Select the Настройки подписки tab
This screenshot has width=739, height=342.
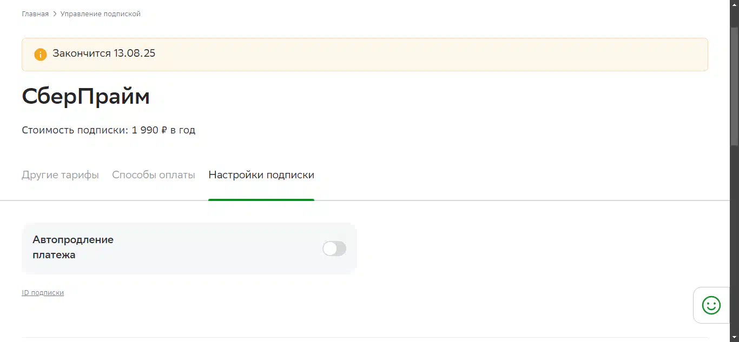pyautogui.click(x=261, y=175)
